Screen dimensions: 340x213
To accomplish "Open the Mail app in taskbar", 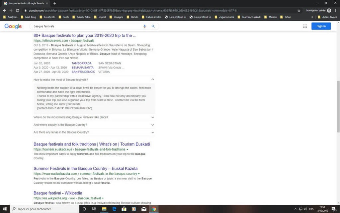I will (144, 209).
